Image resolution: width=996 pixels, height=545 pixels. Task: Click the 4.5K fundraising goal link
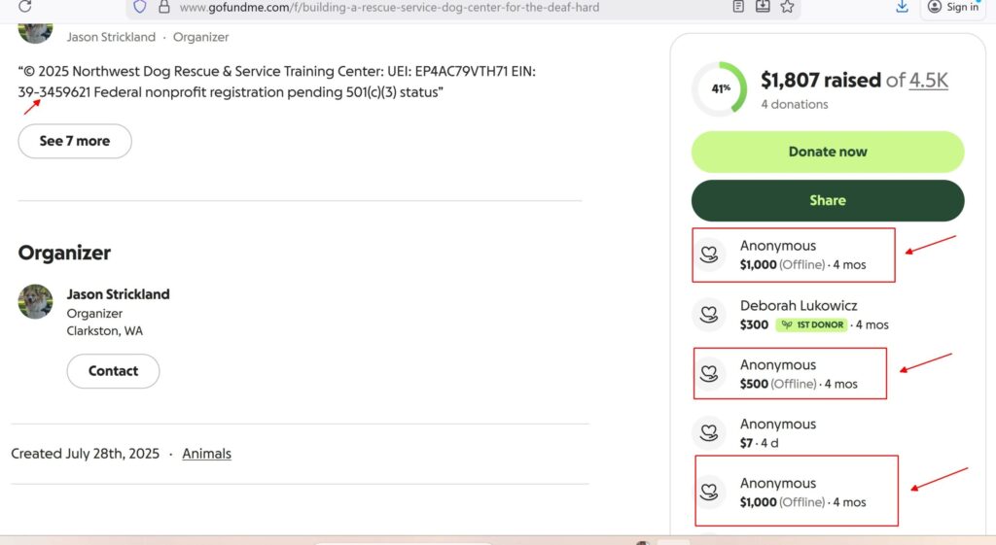click(x=928, y=81)
